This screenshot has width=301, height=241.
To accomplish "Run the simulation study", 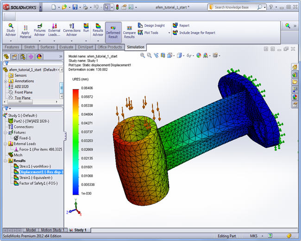I will (x=86, y=28).
